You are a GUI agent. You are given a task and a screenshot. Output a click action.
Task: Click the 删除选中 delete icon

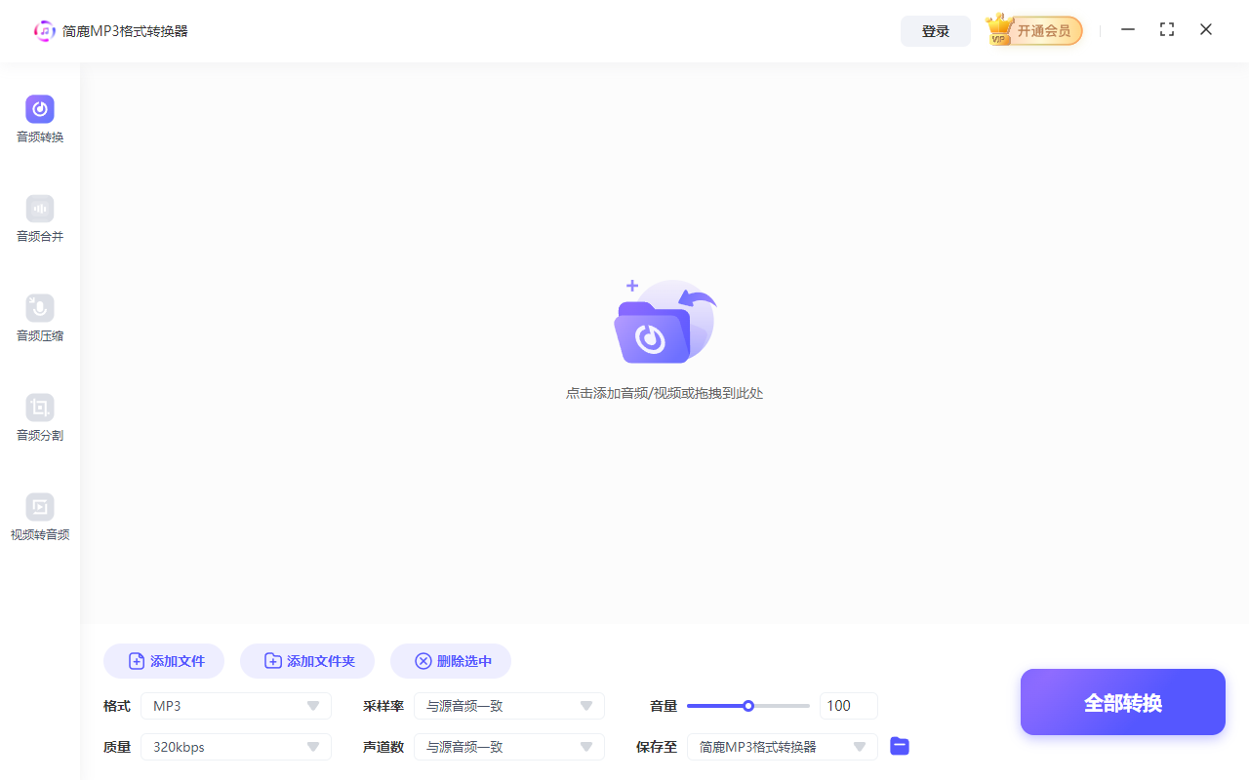(423, 660)
